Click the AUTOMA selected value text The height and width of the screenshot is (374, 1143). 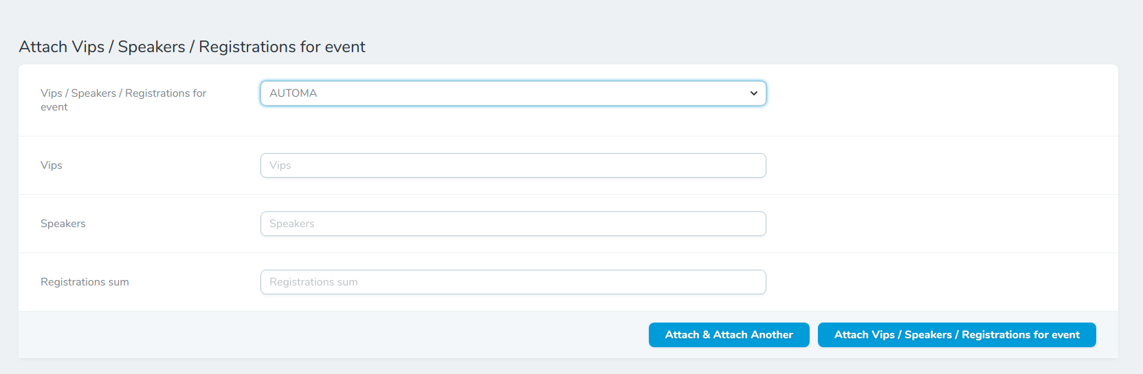pos(293,93)
